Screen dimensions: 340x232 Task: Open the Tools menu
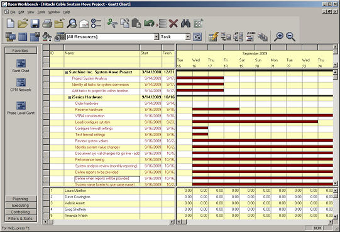coord(41,12)
